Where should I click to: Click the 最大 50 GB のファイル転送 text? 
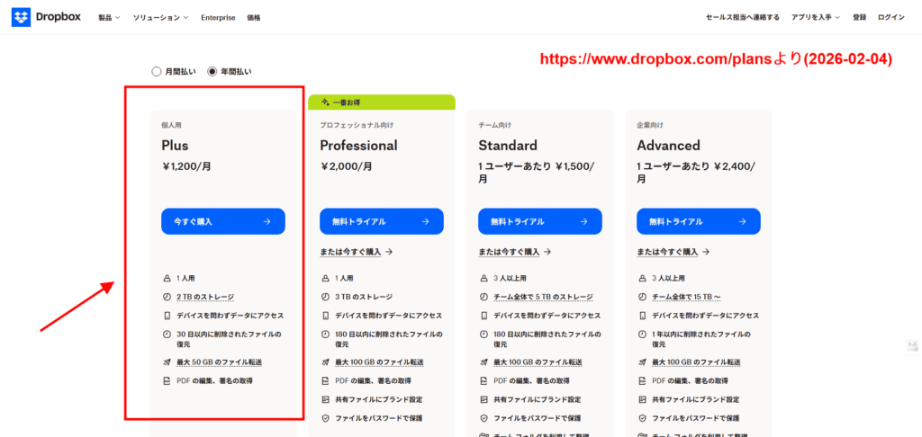tap(220, 362)
